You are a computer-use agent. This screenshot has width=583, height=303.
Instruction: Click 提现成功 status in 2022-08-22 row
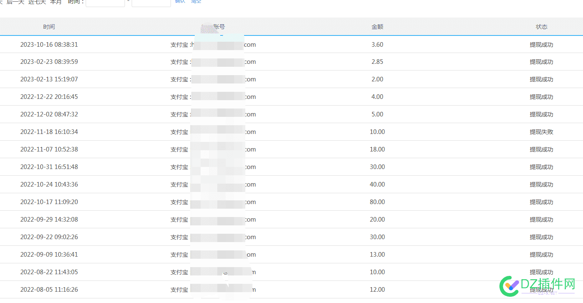click(x=542, y=272)
